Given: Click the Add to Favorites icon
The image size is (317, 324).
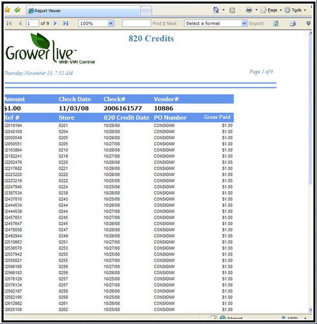Looking at the screenshot, I should point(18,10).
